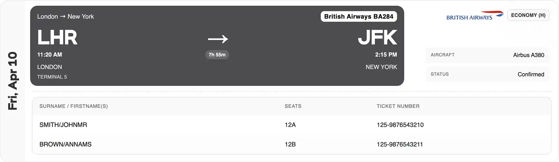The image size is (559, 162).
Task: Click seat 12A
Action: (x=290, y=125)
